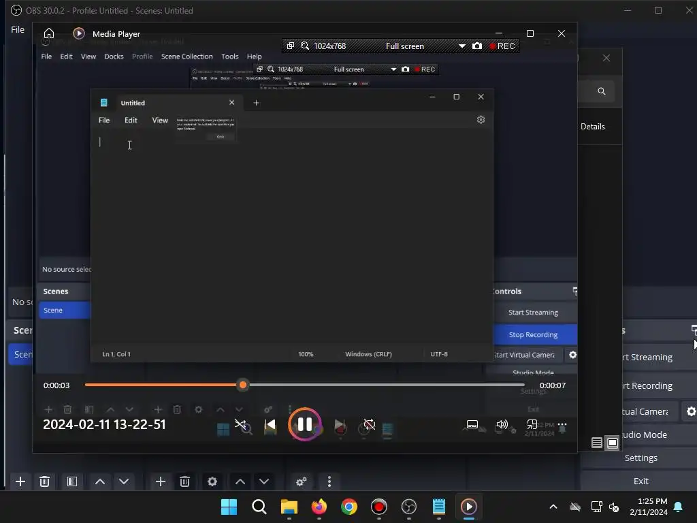Move the source down in OBS
This screenshot has height=523, width=697.
(264, 481)
